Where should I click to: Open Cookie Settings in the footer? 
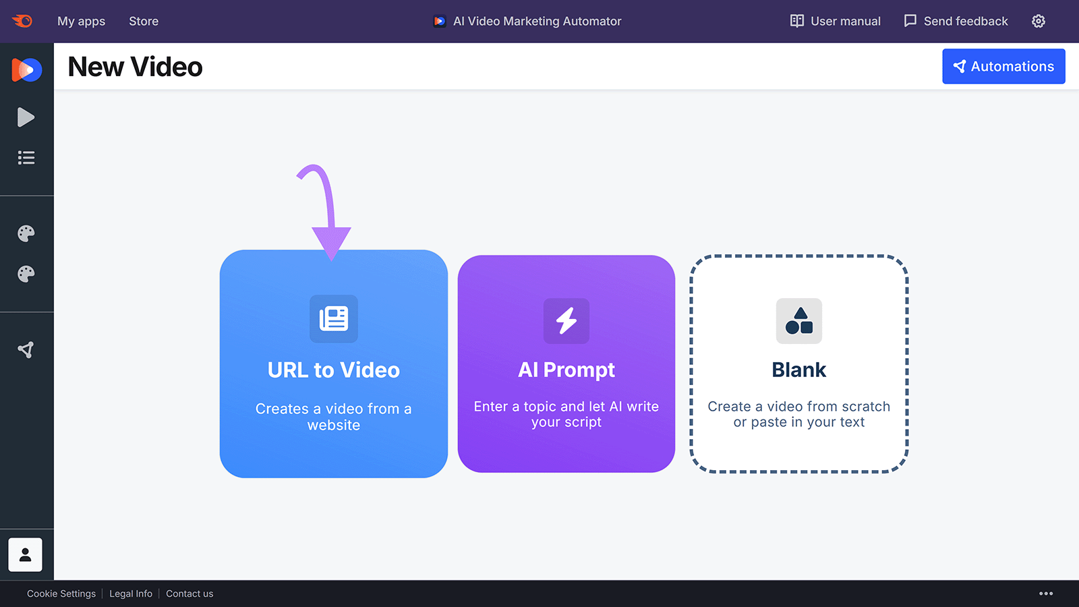(61, 594)
